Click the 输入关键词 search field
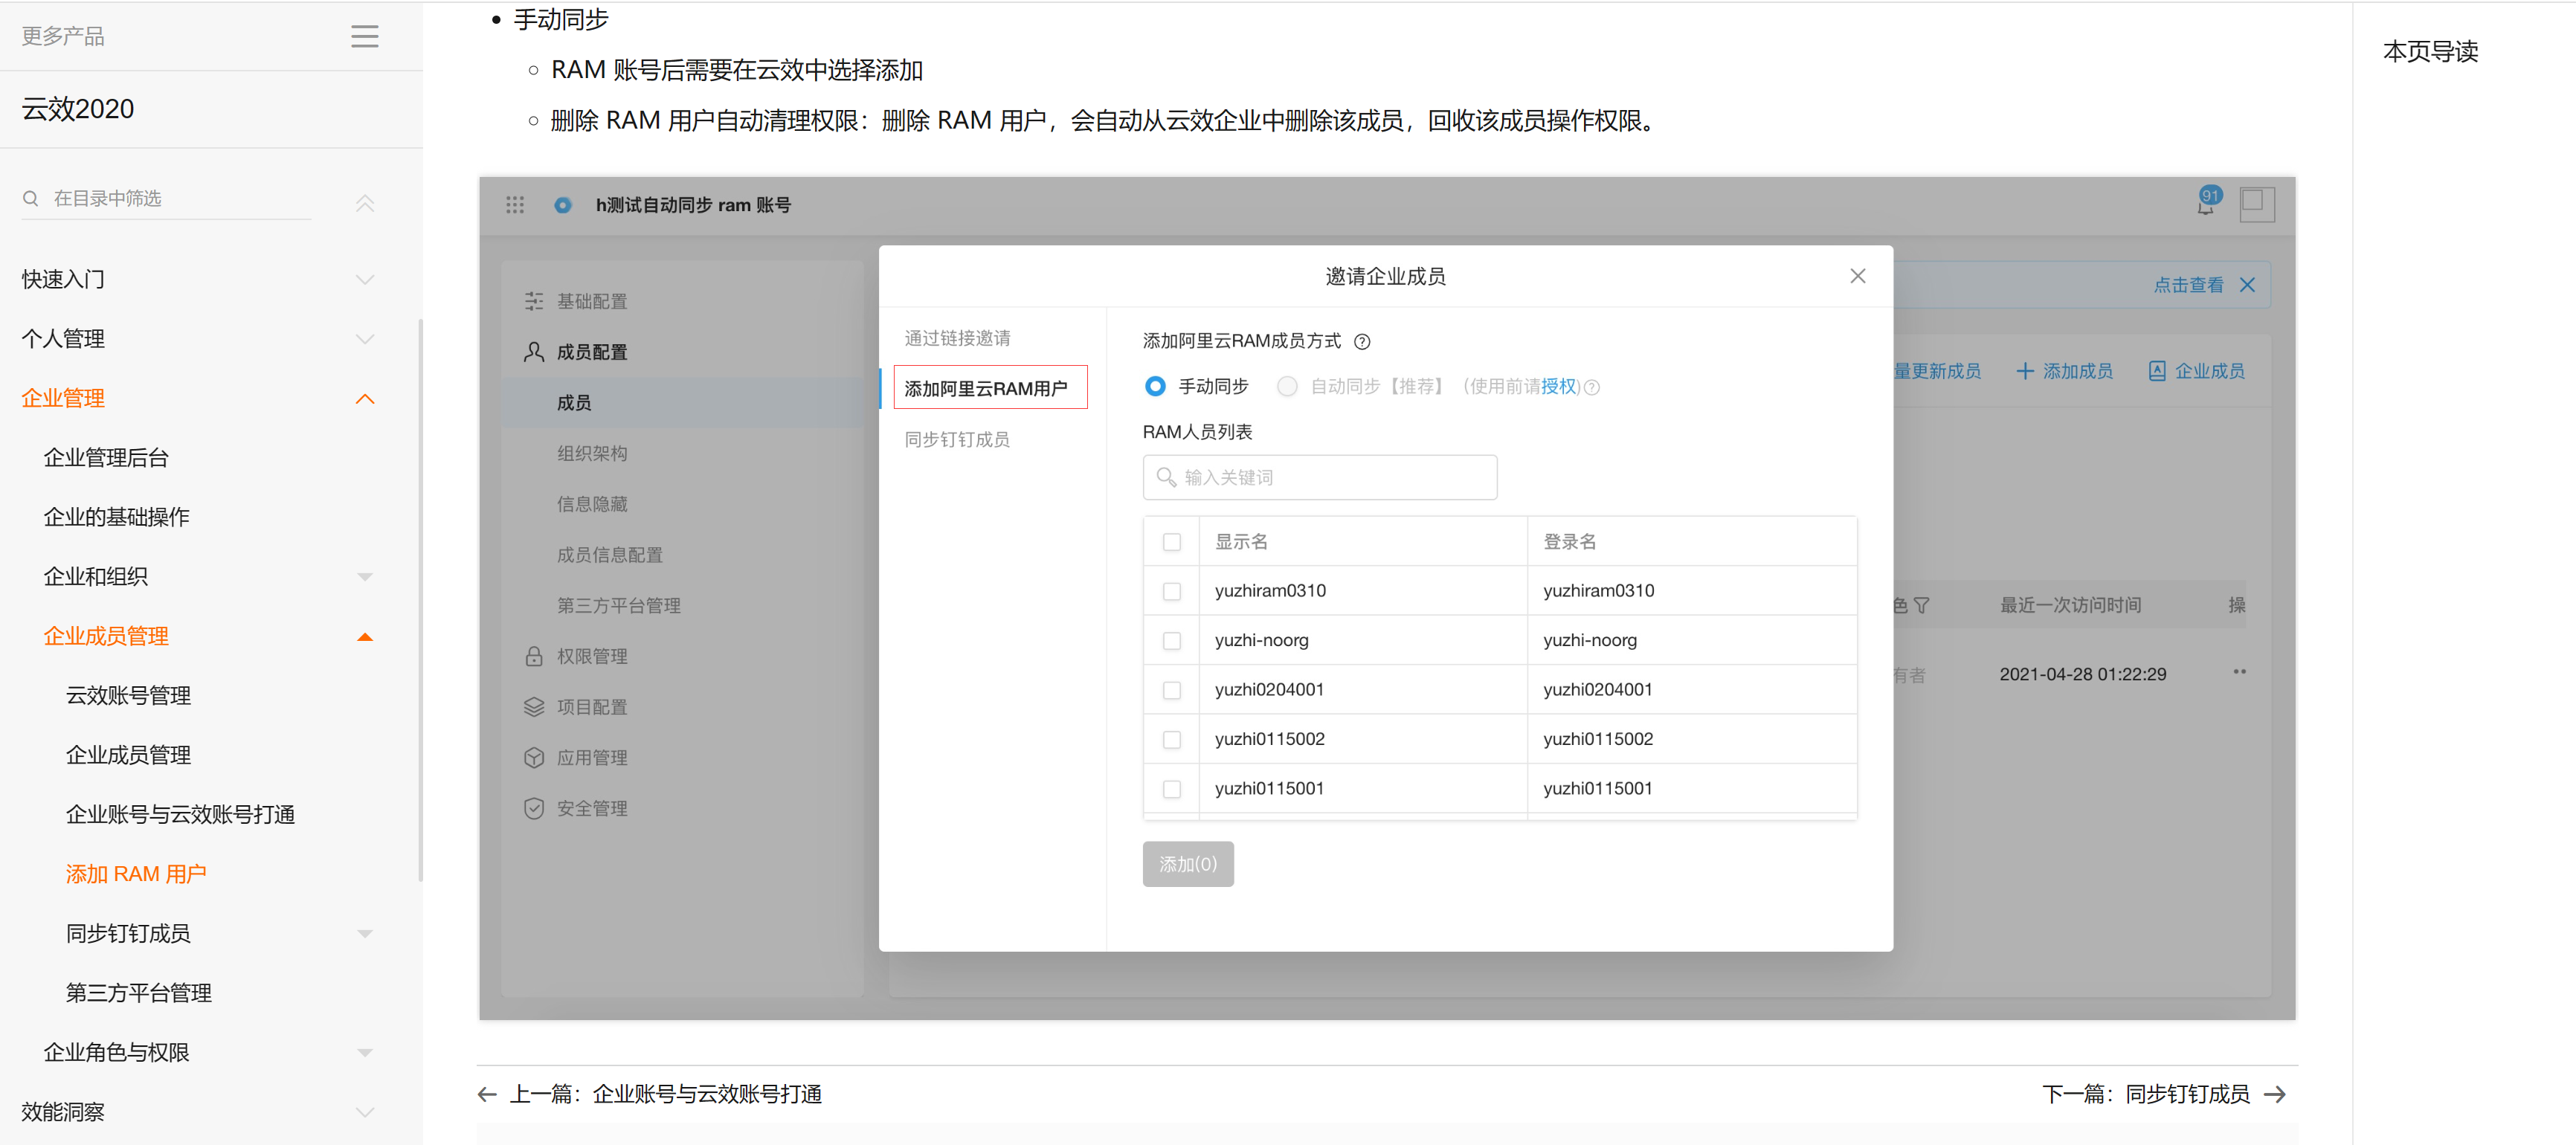 1320,477
